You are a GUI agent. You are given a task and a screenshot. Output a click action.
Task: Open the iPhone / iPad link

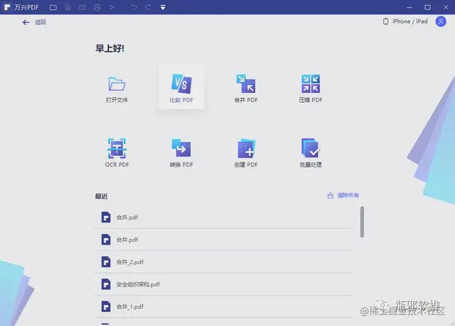pos(405,21)
